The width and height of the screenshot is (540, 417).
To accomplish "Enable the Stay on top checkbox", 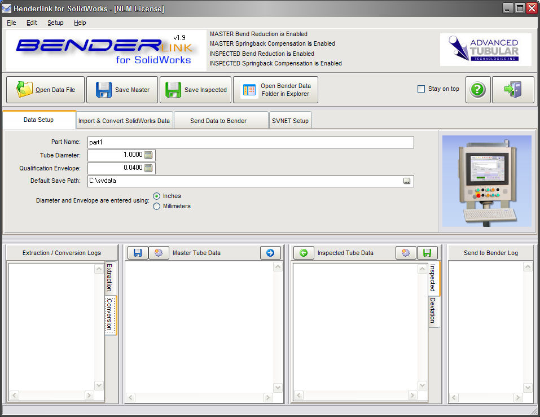I will (421, 89).
